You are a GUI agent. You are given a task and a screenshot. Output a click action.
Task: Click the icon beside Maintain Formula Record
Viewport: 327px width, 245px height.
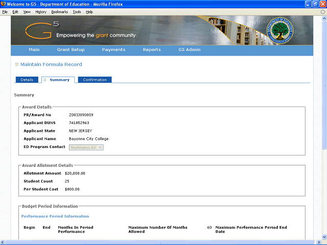click(17, 64)
